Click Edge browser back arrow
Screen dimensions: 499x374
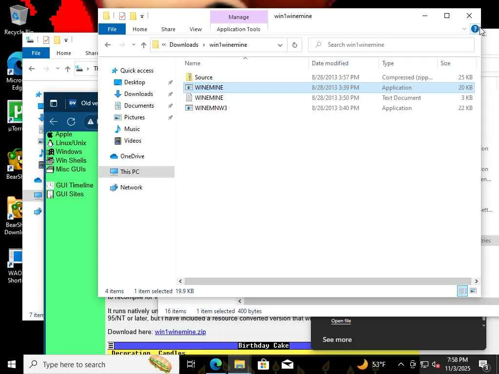point(54,121)
